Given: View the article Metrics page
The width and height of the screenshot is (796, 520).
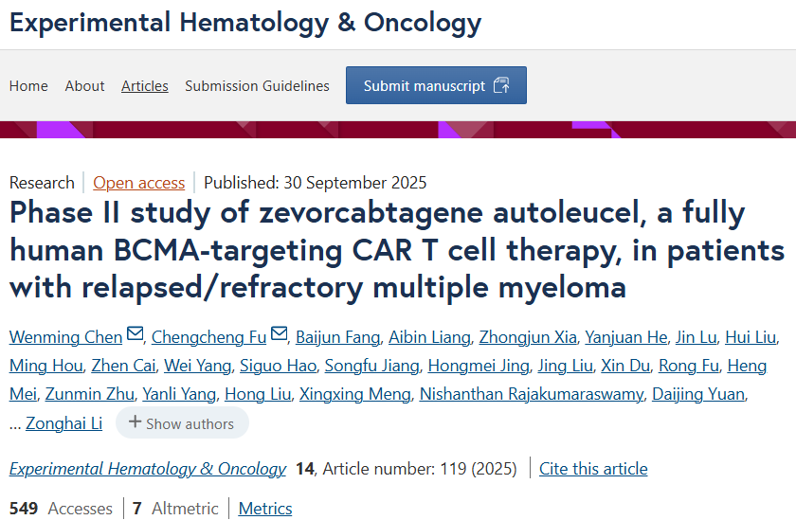Looking at the screenshot, I should pos(265,509).
